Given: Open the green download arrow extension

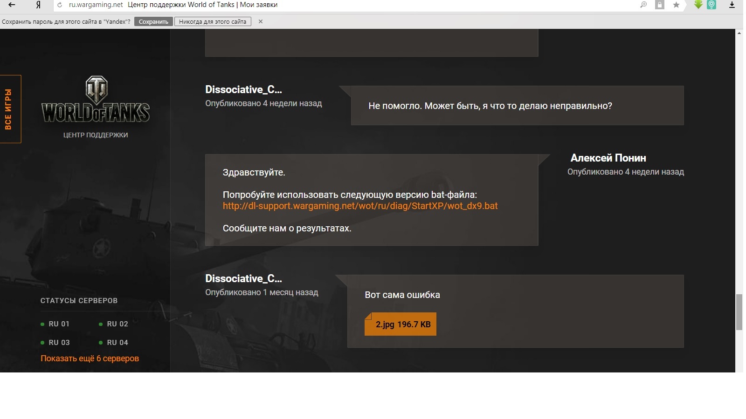Looking at the screenshot, I should pyautogui.click(x=698, y=5).
